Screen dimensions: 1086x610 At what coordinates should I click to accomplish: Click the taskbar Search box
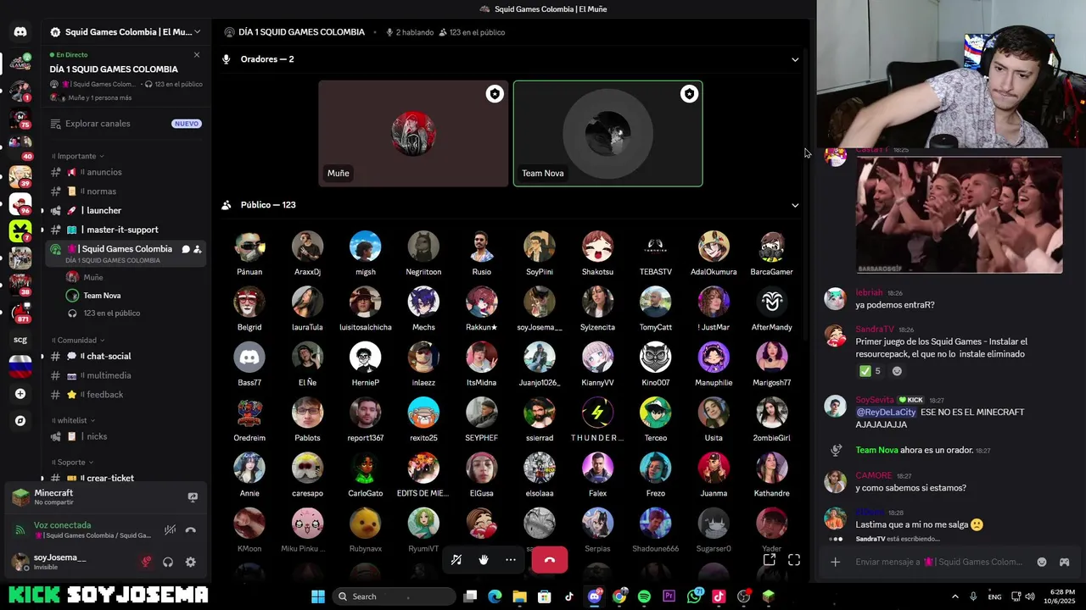point(394,596)
